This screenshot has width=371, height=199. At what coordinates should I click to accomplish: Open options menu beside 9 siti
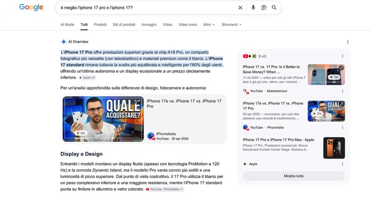pos(342,56)
